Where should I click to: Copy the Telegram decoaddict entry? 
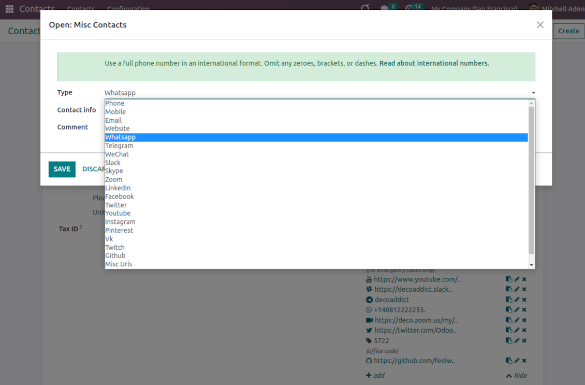click(x=508, y=300)
